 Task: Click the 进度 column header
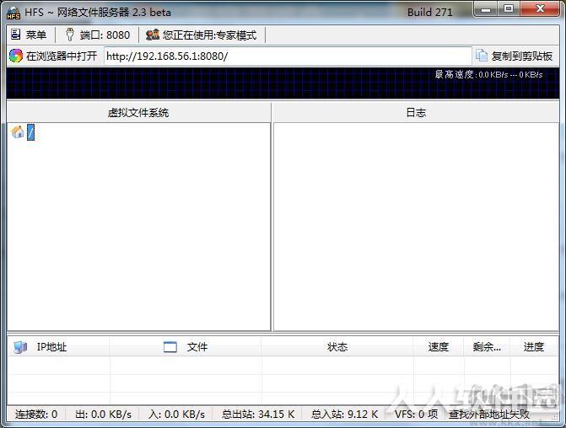pos(534,347)
